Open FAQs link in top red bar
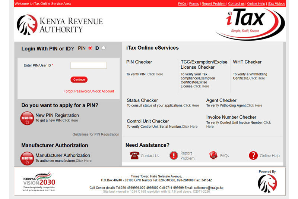 182,4
